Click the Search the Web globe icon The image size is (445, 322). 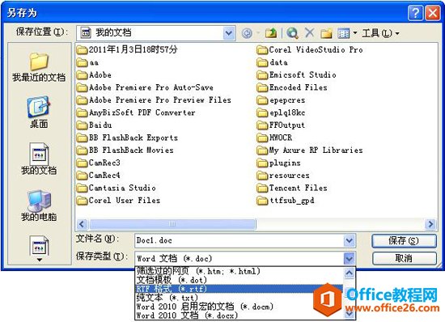click(x=292, y=33)
